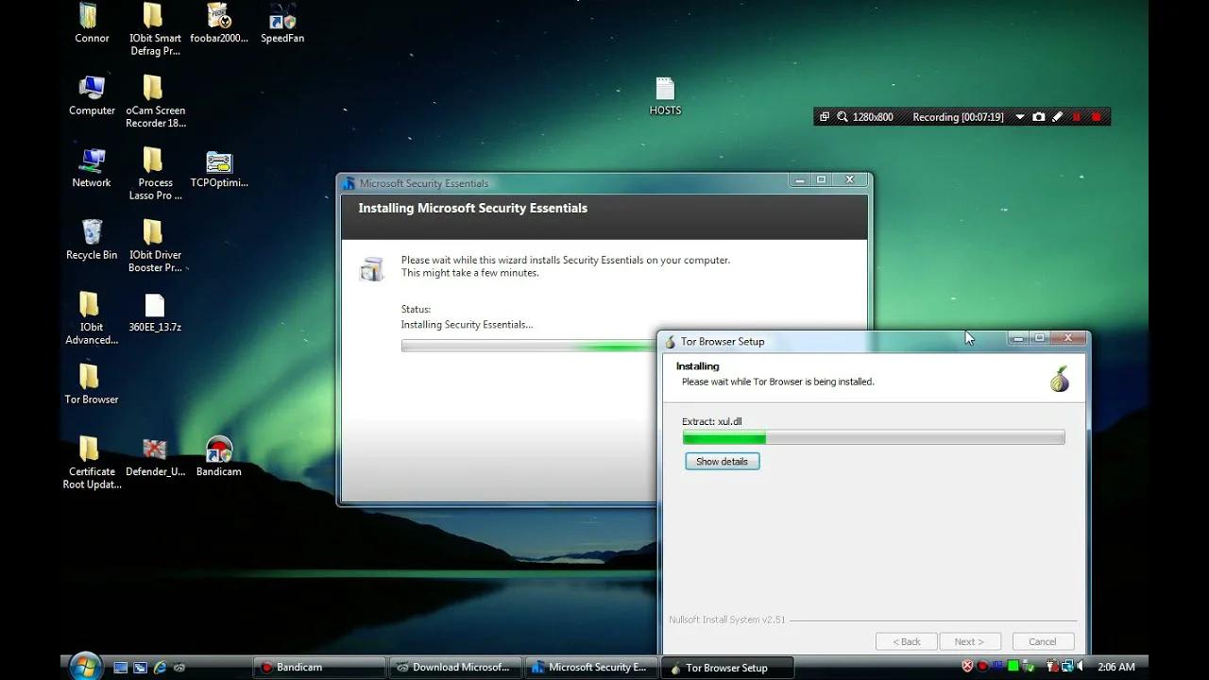Open the network icon in the system tray

pos(1066,668)
